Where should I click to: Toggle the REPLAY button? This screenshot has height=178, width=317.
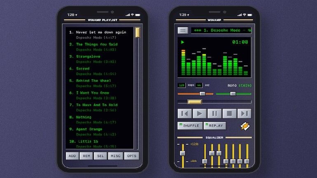(x=215, y=126)
